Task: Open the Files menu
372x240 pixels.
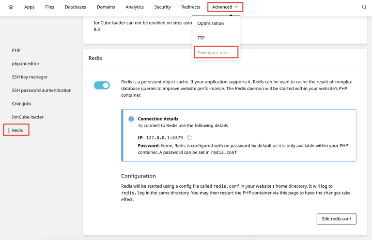Action: click(x=49, y=7)
